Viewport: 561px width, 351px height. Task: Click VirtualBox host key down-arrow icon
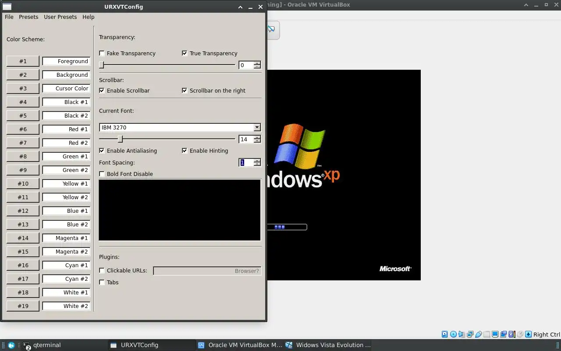528,334
